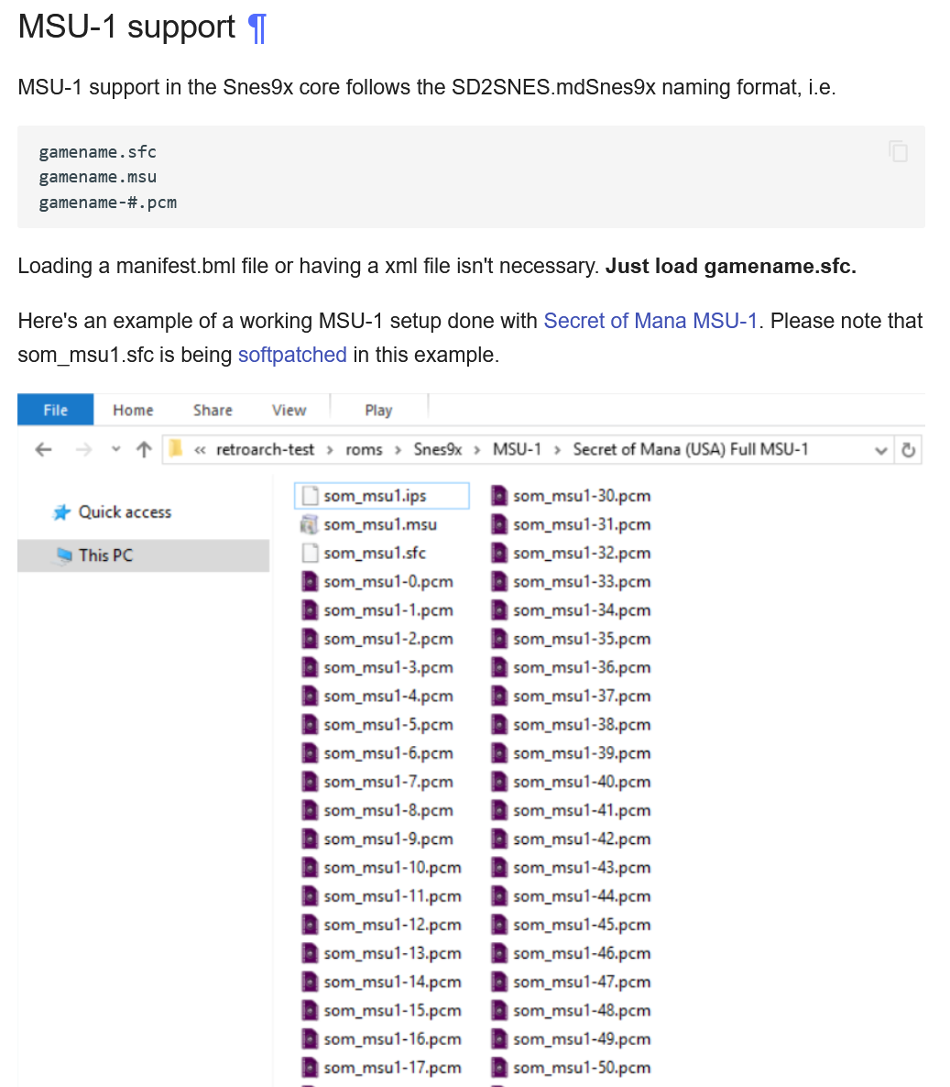Select the file name som_msu1.msu

380,525
